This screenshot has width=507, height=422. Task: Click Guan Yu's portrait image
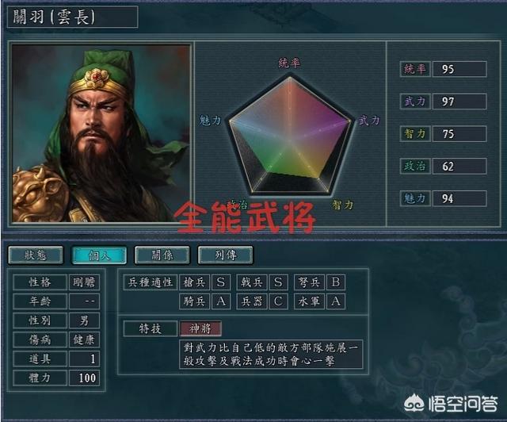[101, 133]
